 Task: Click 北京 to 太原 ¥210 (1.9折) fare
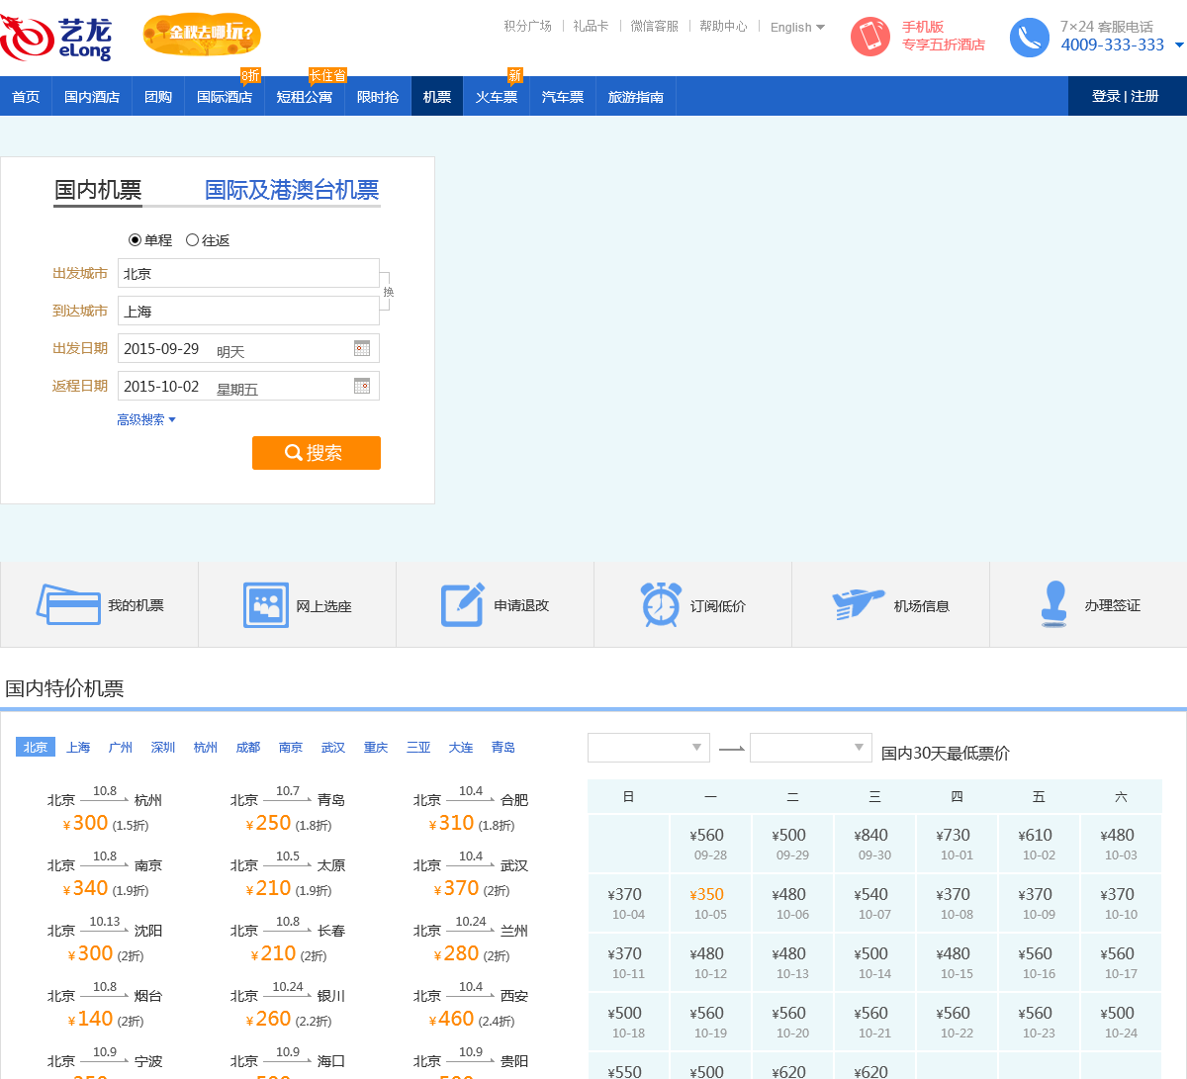(x=288, y=876)
